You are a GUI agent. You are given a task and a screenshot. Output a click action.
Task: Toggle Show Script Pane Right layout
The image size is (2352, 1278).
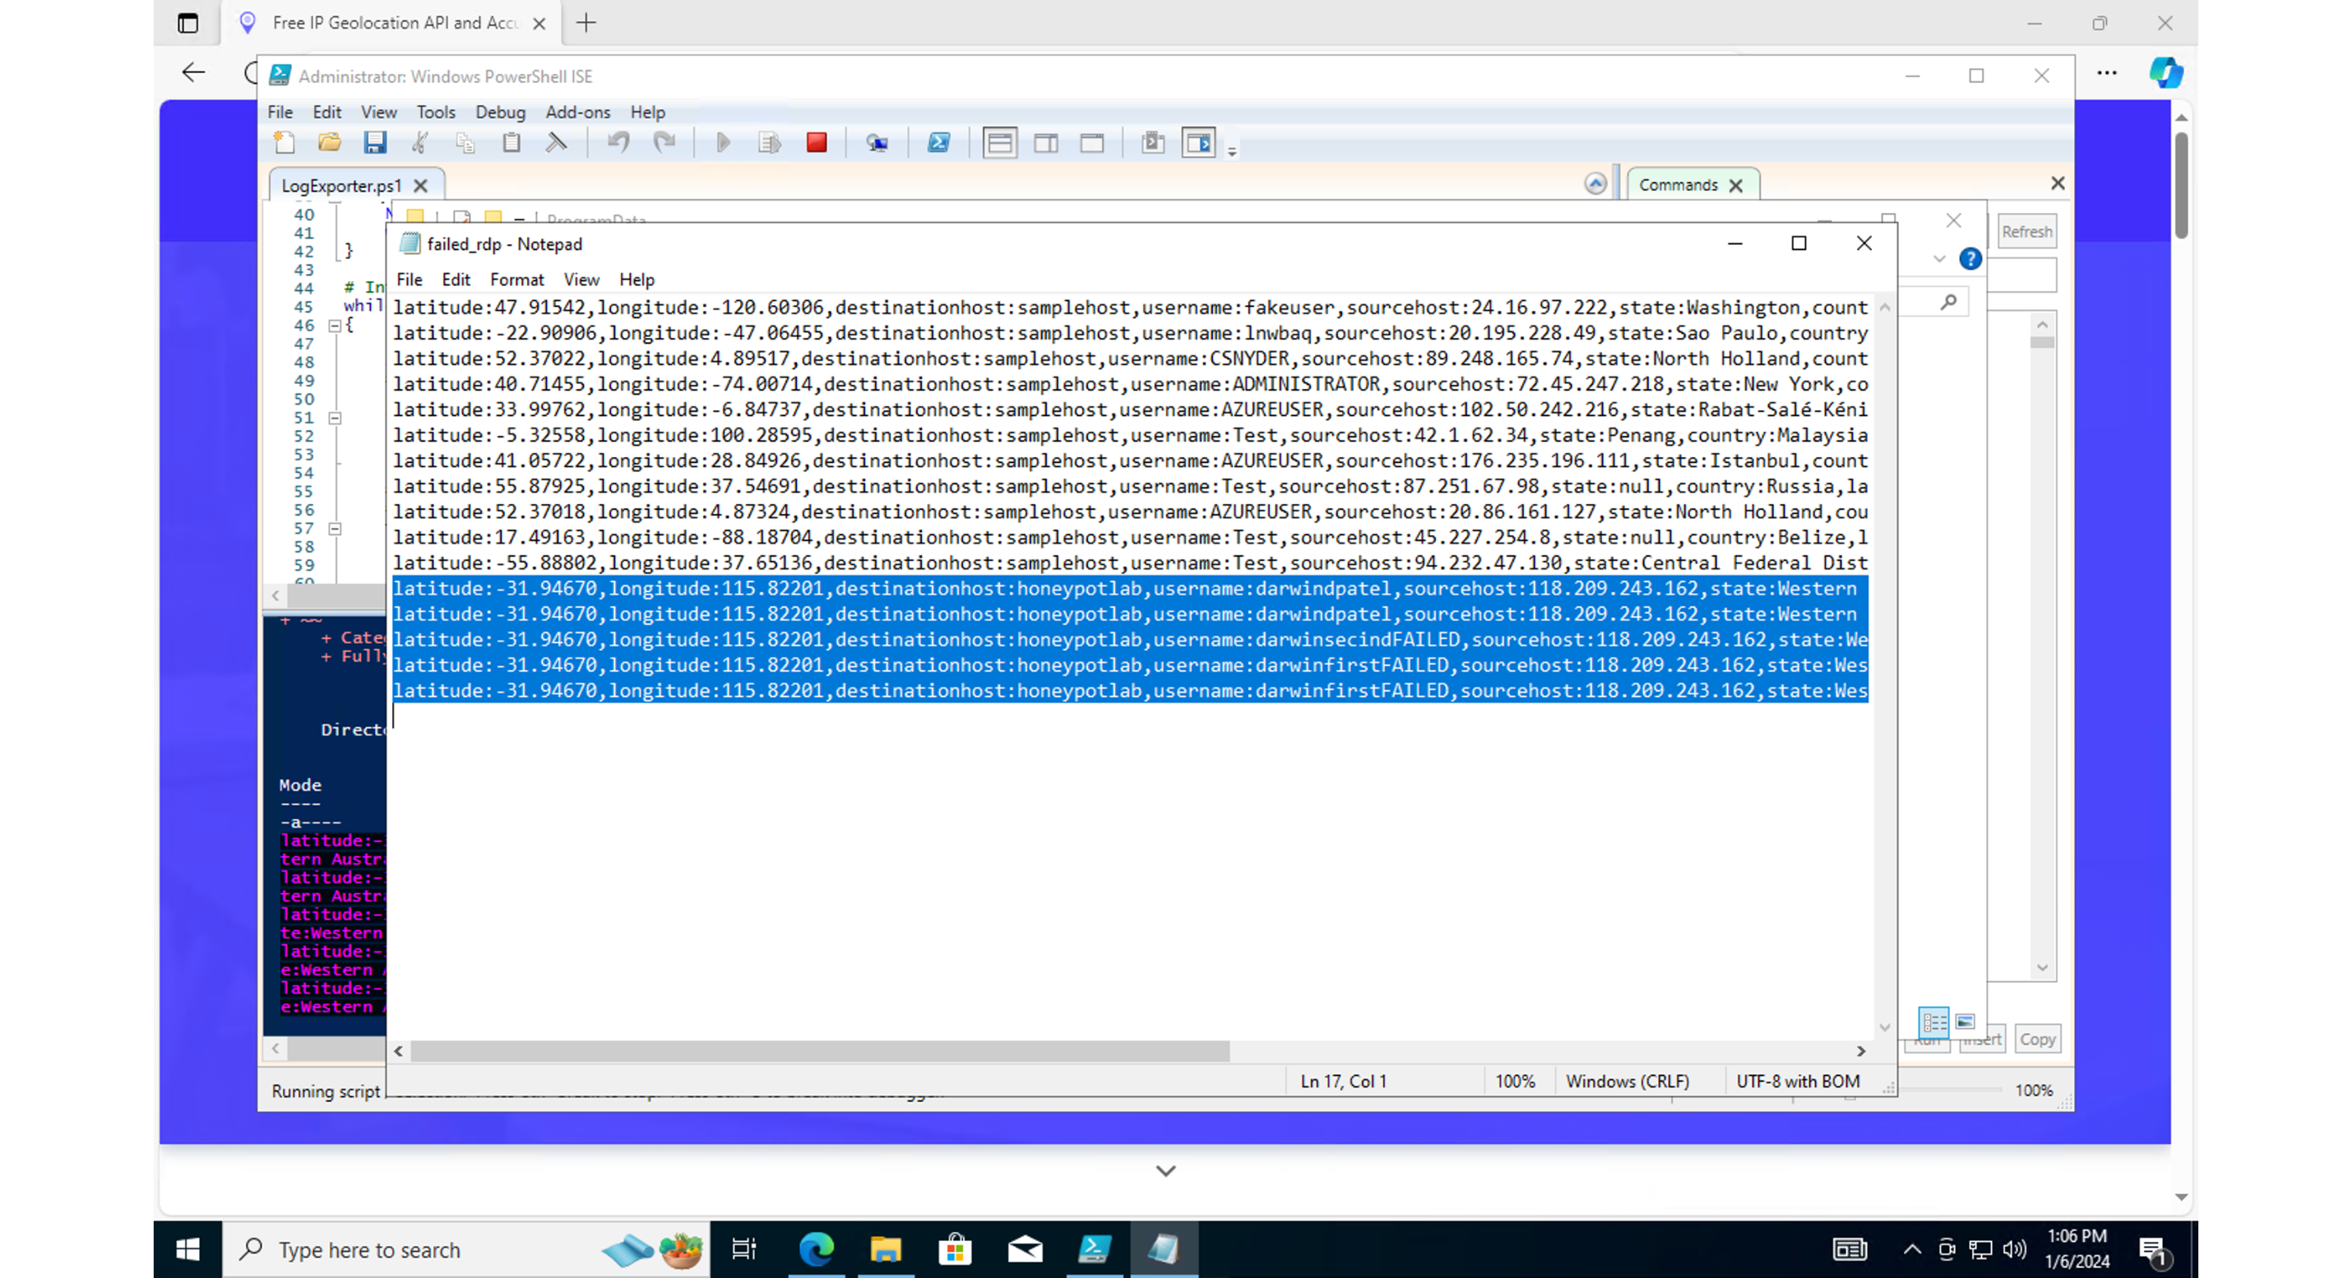coord(1045,142)
